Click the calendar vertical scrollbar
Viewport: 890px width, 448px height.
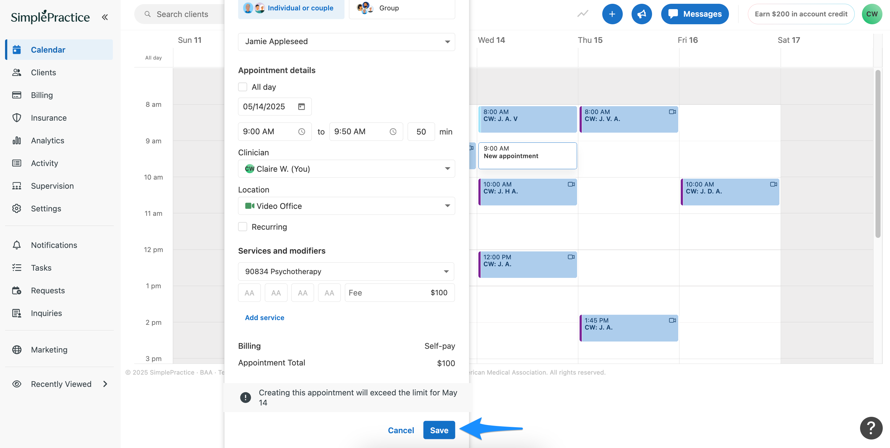[878, 154]
